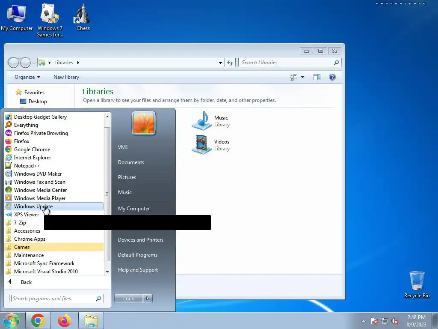Select My Computer desktop icon
438x329 pixels.
click(x=17, y=17)
